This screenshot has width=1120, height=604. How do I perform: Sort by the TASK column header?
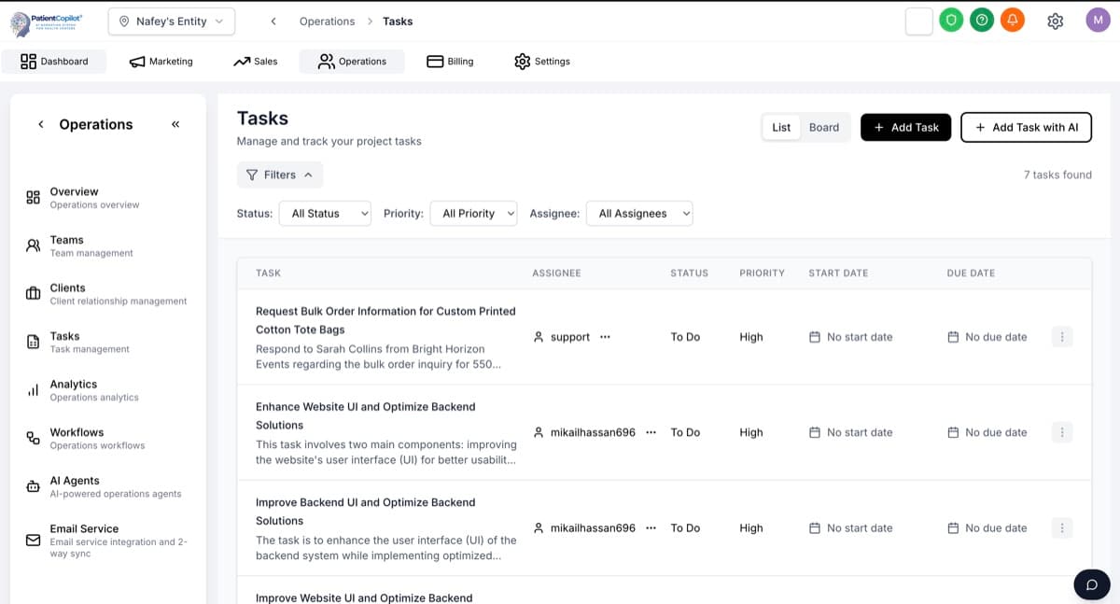tap(268, 274)
